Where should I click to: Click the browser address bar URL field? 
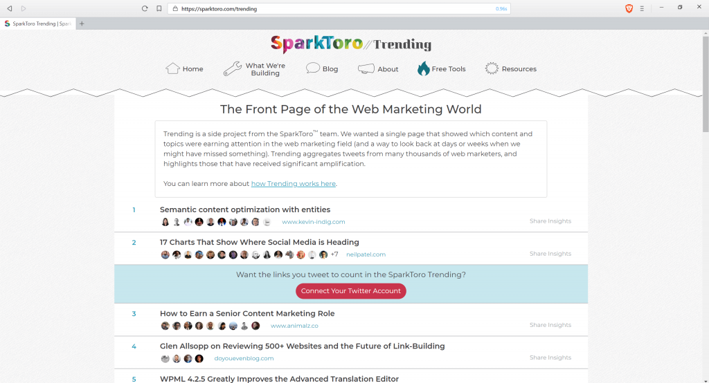[x=339, y=8]
